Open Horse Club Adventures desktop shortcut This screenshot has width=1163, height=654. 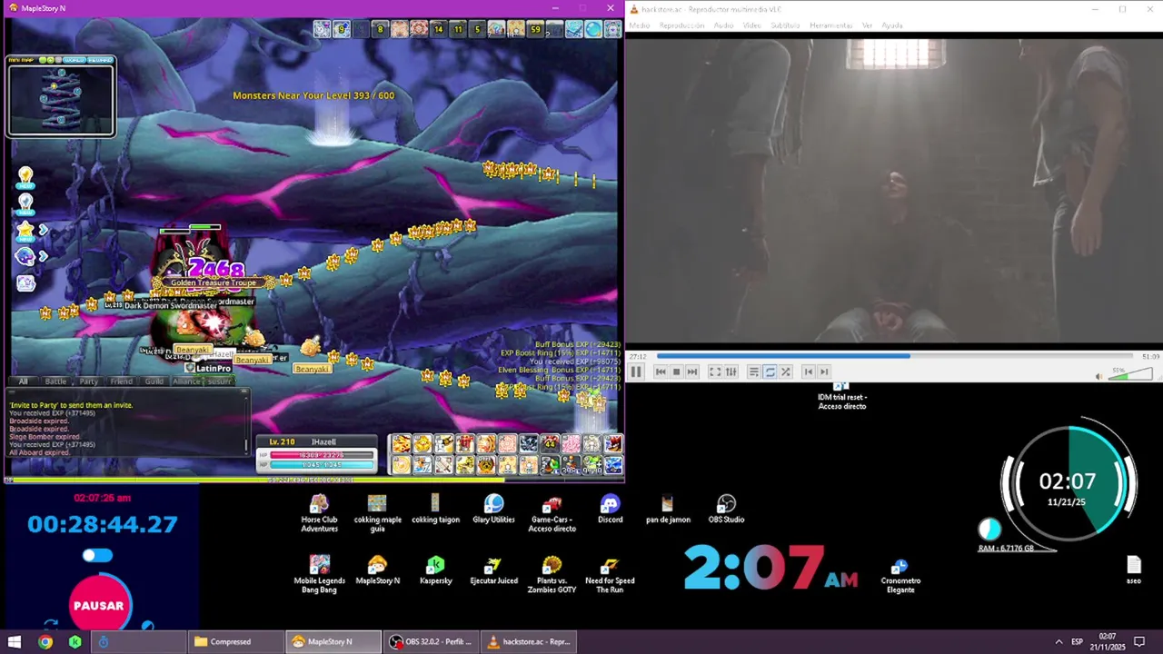pos(319,513)
